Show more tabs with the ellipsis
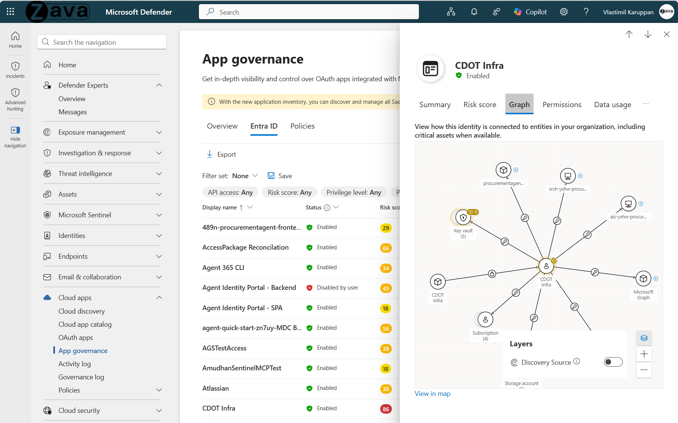 tap(646, 104)
